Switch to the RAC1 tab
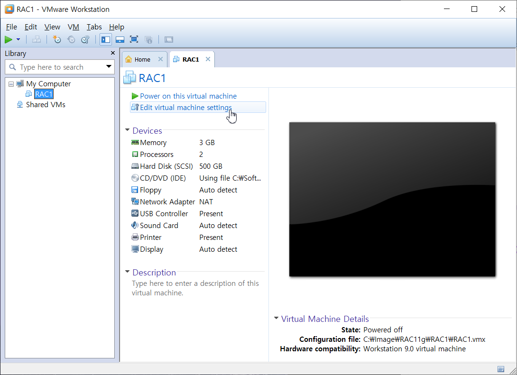The width and height of the screenshot is (517, 375). pyautogui.click(x=191, y=60)
